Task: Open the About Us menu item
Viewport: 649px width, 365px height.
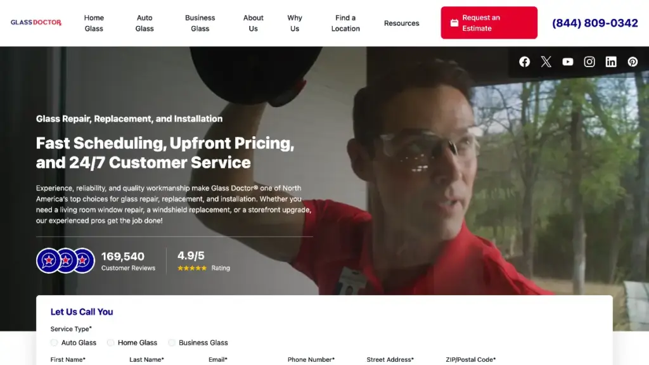Action: pos(254,23)
